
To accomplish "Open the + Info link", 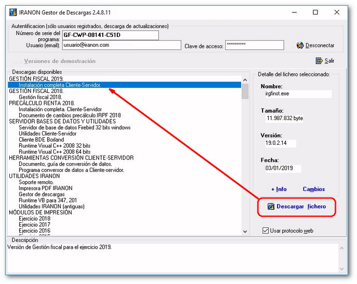I will (279, 189).
